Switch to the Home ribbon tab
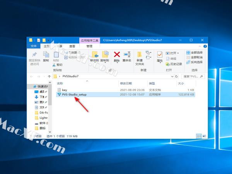 click(x=46, y=46)
